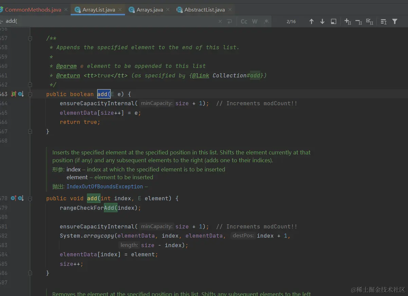Click the 2/16 match counter

pyautogui.click(x=291, y=21)
